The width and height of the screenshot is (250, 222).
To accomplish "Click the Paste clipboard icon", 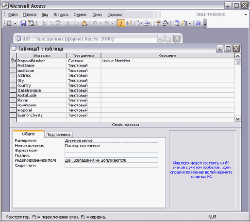I will tap(84, 23).
